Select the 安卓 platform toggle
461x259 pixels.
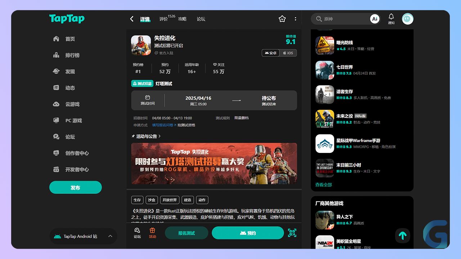pos(270,53)
